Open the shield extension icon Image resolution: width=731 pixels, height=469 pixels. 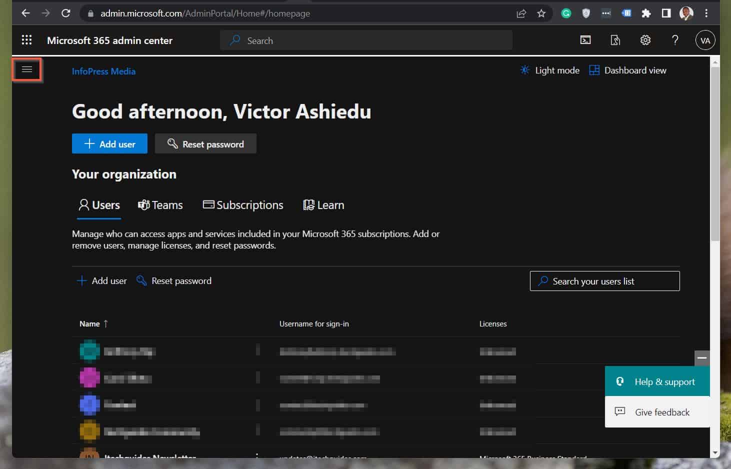click(x=586, y=13)
